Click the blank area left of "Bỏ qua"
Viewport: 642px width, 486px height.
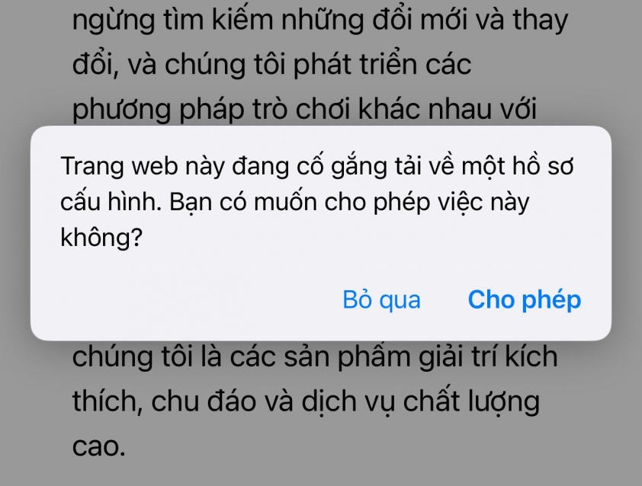[185, 300]
